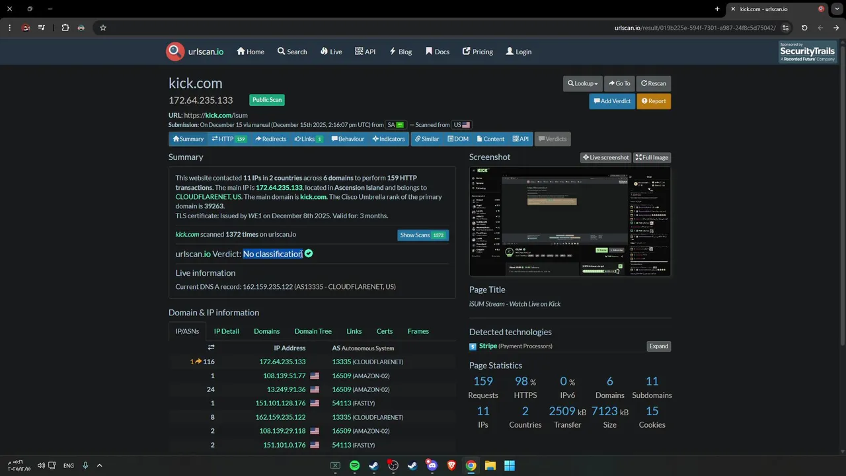This screenshot has width=846, height=476.
Task: Open the Home nav link
Action: pyautogui.click(x=250, y=52)
